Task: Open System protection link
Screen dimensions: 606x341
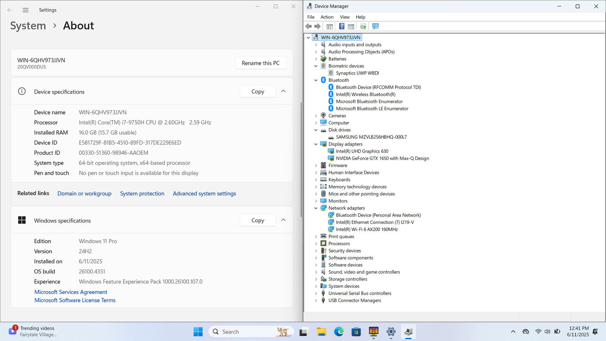Action: pyautogui.click(x=142, y=194)
